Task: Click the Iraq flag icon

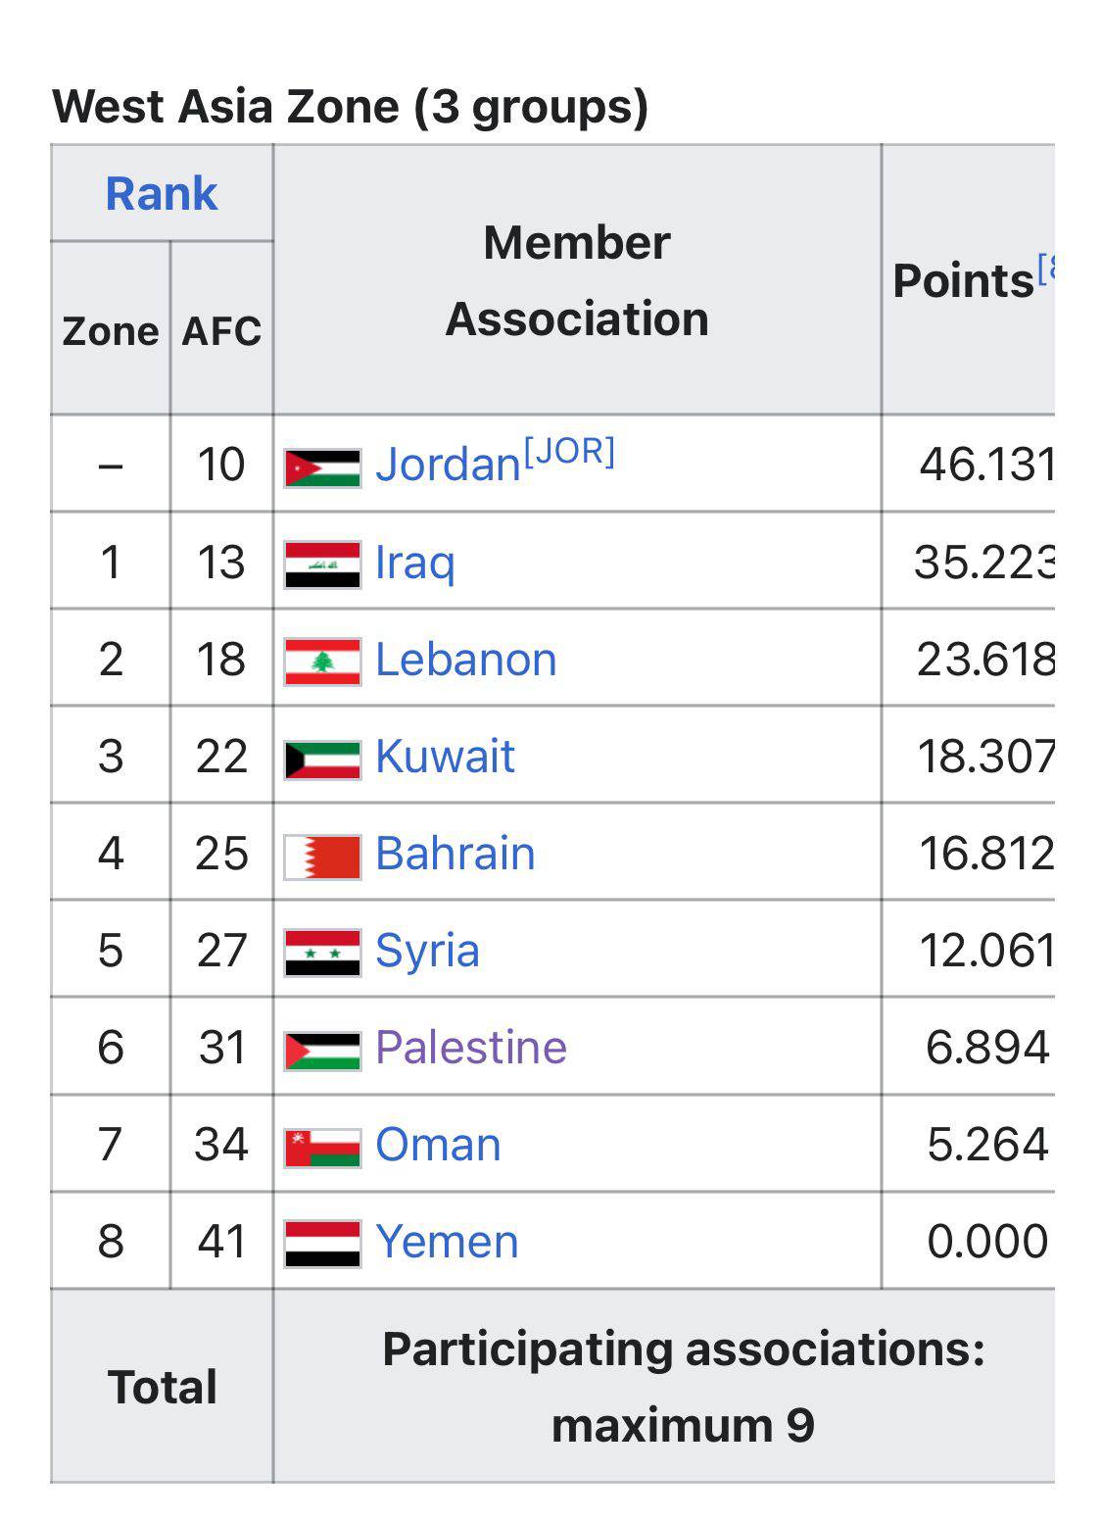Action: point(322,564)
